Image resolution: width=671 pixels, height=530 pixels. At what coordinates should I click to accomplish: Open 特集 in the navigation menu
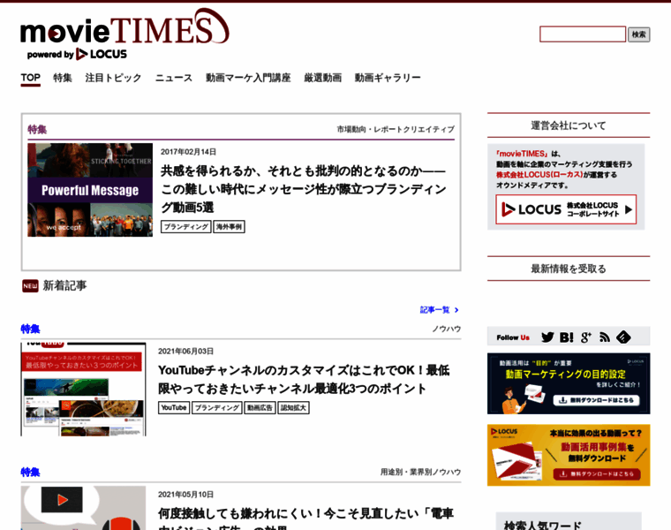click(63, 78)
